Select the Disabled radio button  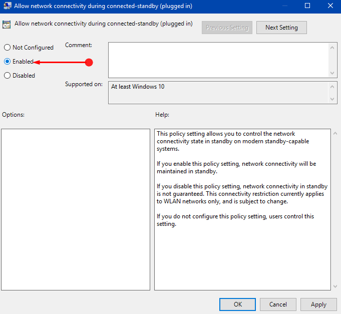(x=7, y=76)
